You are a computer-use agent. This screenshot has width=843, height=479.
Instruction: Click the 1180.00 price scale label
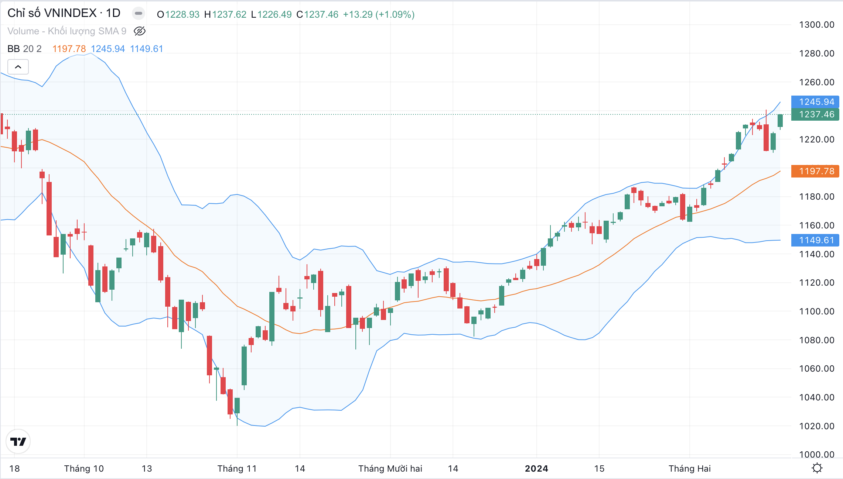[817, 196]
